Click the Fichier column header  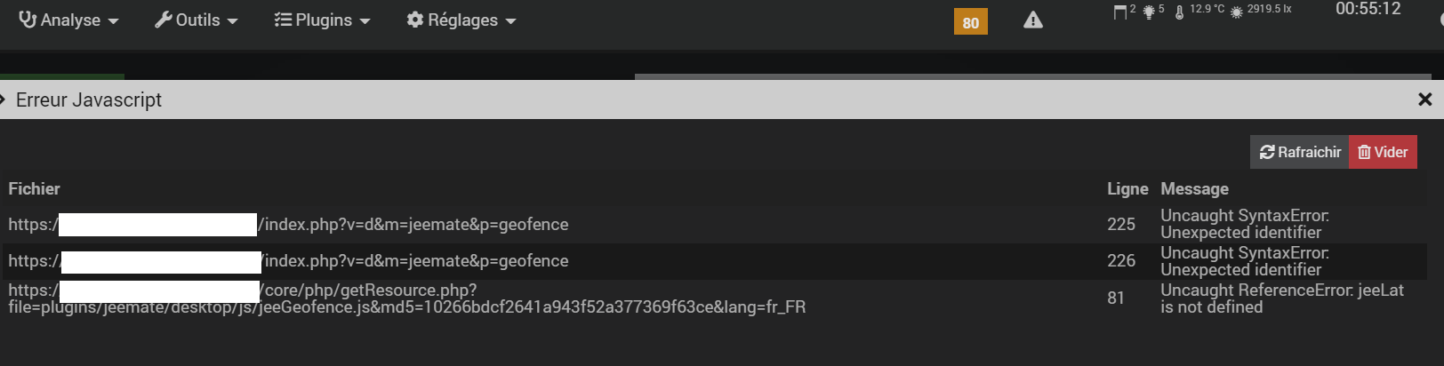point(35,189)
